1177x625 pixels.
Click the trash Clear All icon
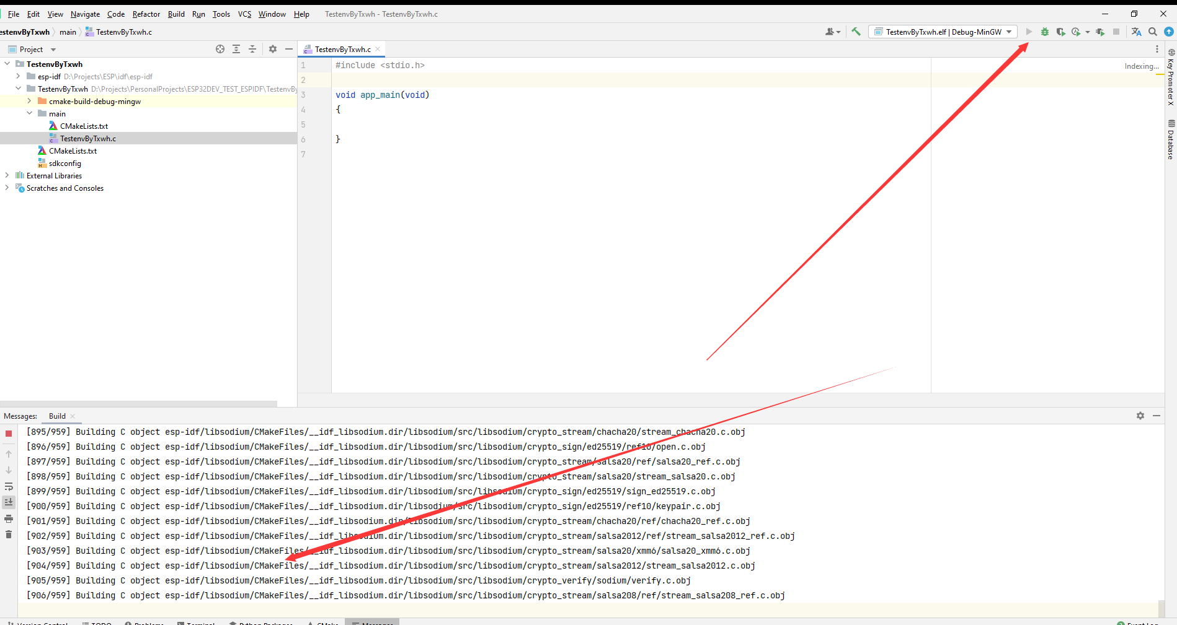[9, 535]
